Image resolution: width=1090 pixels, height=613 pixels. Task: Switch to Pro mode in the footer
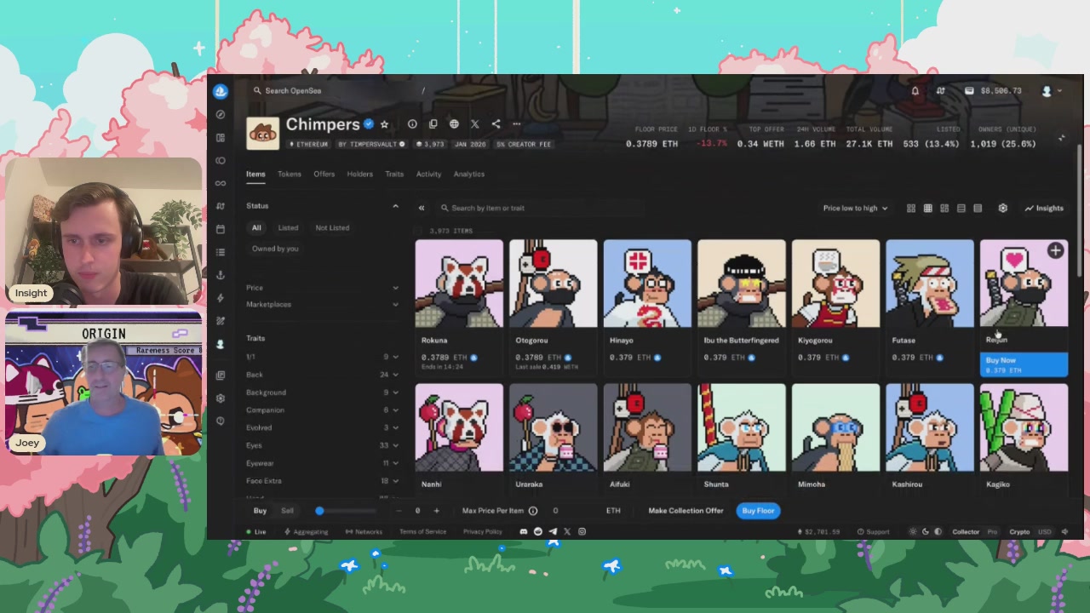(992, 532)
